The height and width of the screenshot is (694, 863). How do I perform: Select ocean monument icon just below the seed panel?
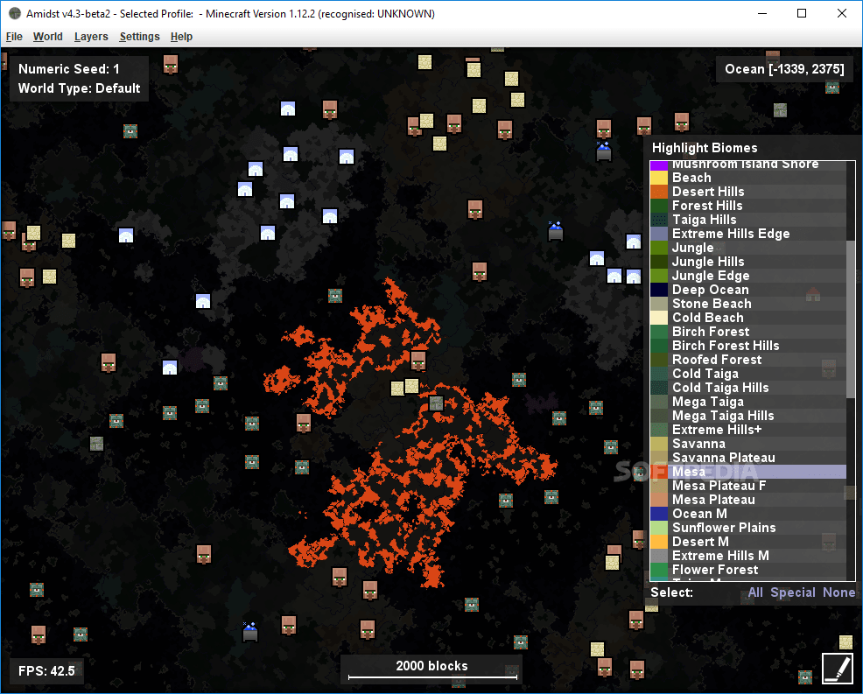[x=130, y=131]
